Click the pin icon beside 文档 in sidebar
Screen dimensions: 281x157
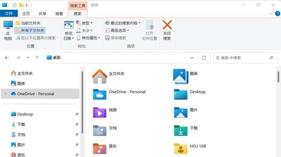[77, 135]
